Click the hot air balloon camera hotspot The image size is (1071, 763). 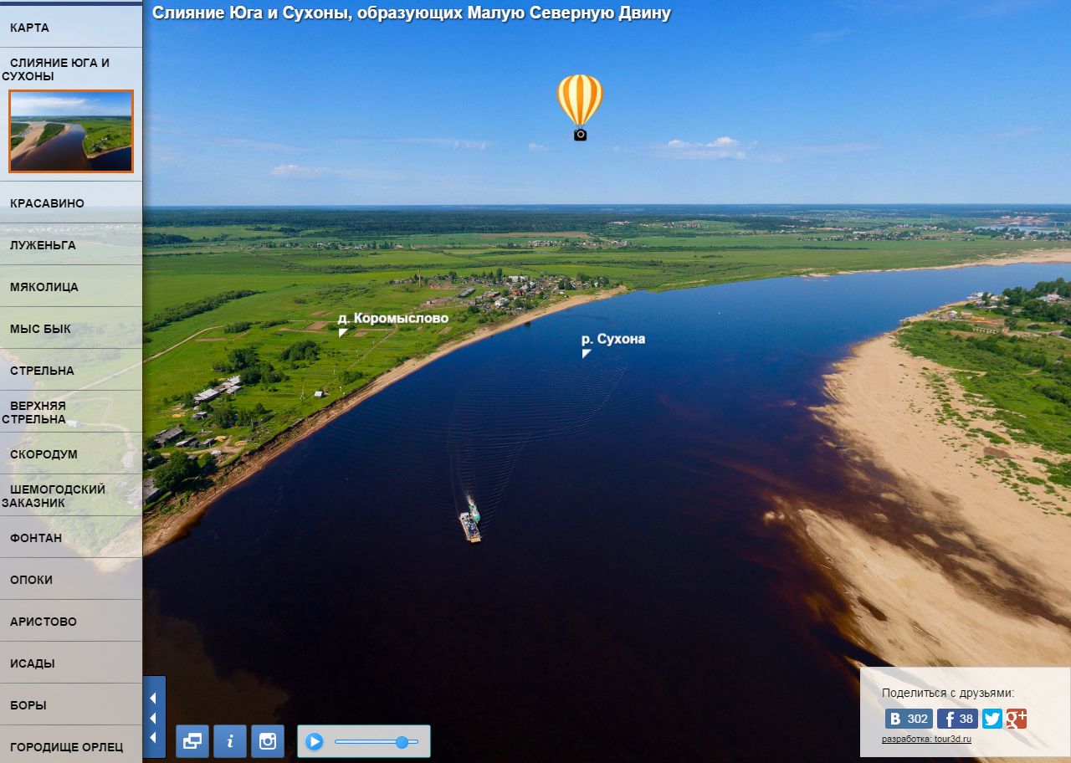point(580,106)
